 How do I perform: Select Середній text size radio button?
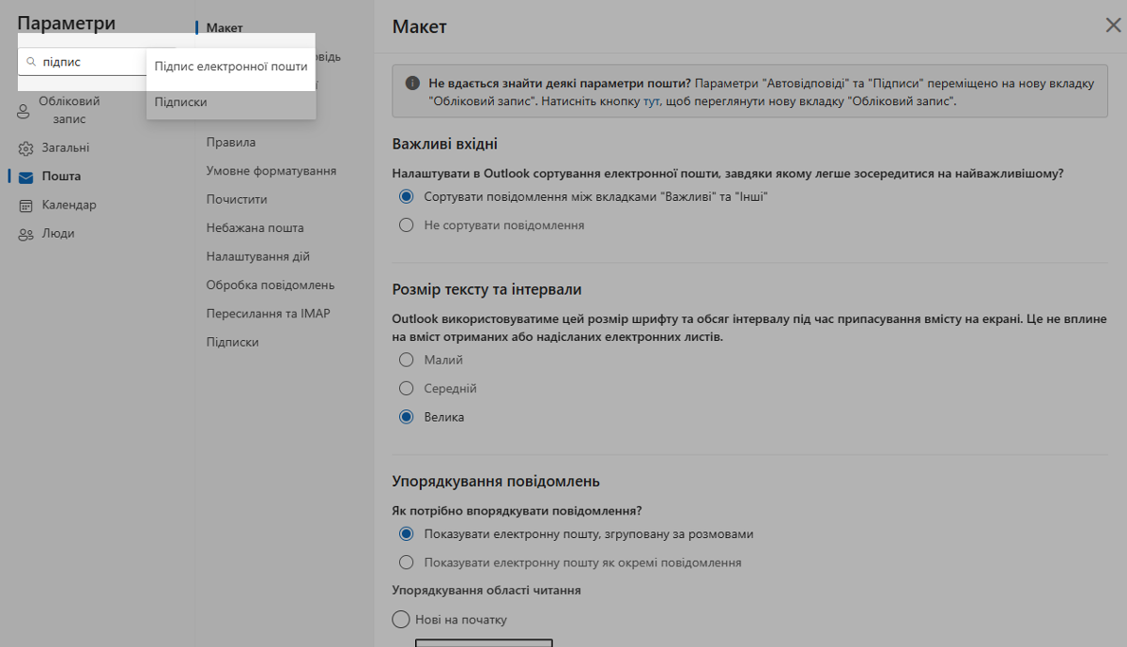[x=407, y=389]
